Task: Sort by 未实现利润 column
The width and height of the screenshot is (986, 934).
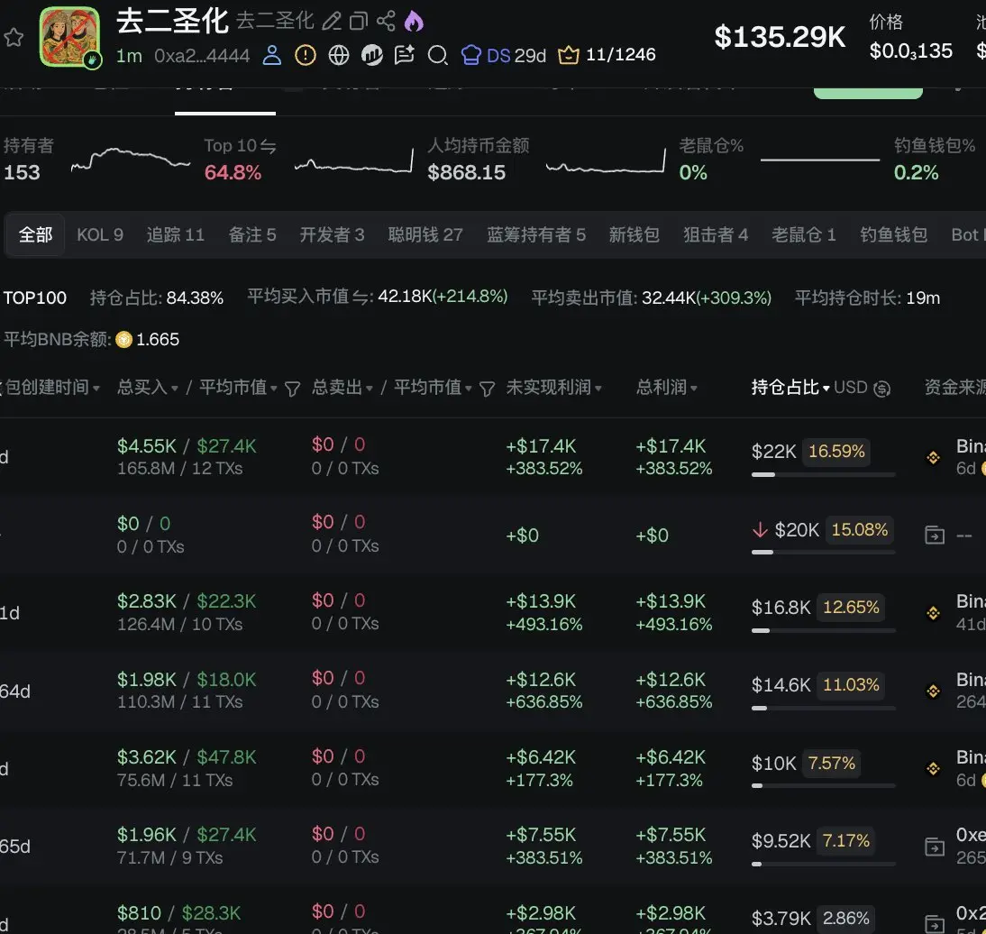Action: click(554, 388)
